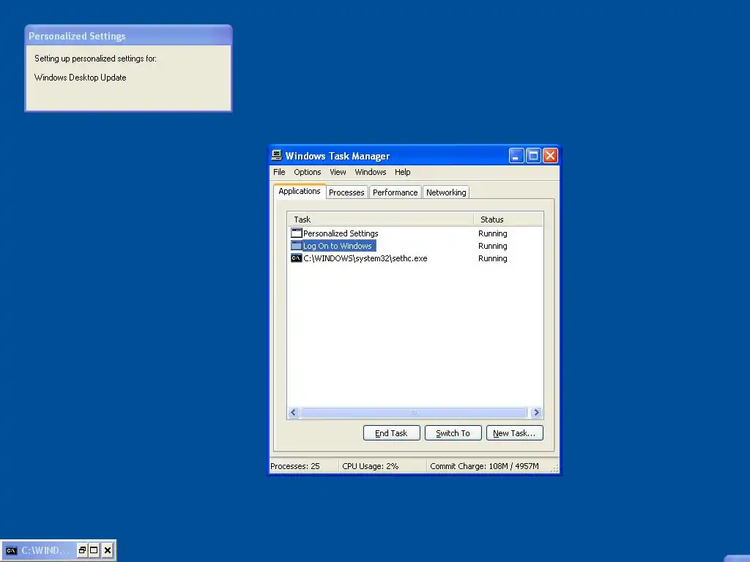Click the Log On to Windows row icon
Screen dimensions: 750x562
click(297, 246)
